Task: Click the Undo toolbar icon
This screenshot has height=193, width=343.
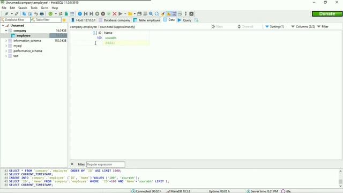Action: coord(36,14)
